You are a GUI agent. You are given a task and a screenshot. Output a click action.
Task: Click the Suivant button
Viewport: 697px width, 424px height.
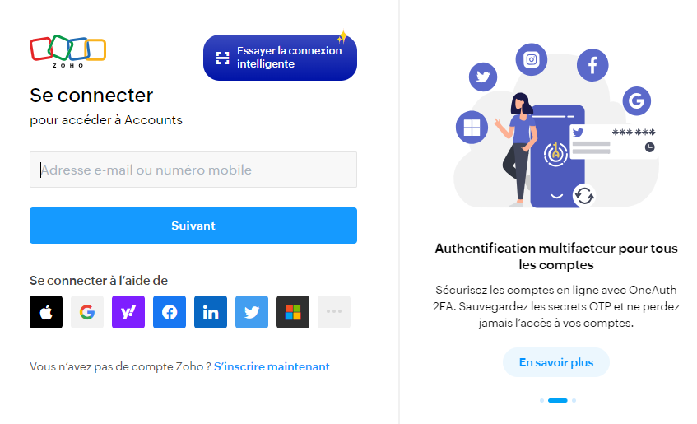[193, 226]
